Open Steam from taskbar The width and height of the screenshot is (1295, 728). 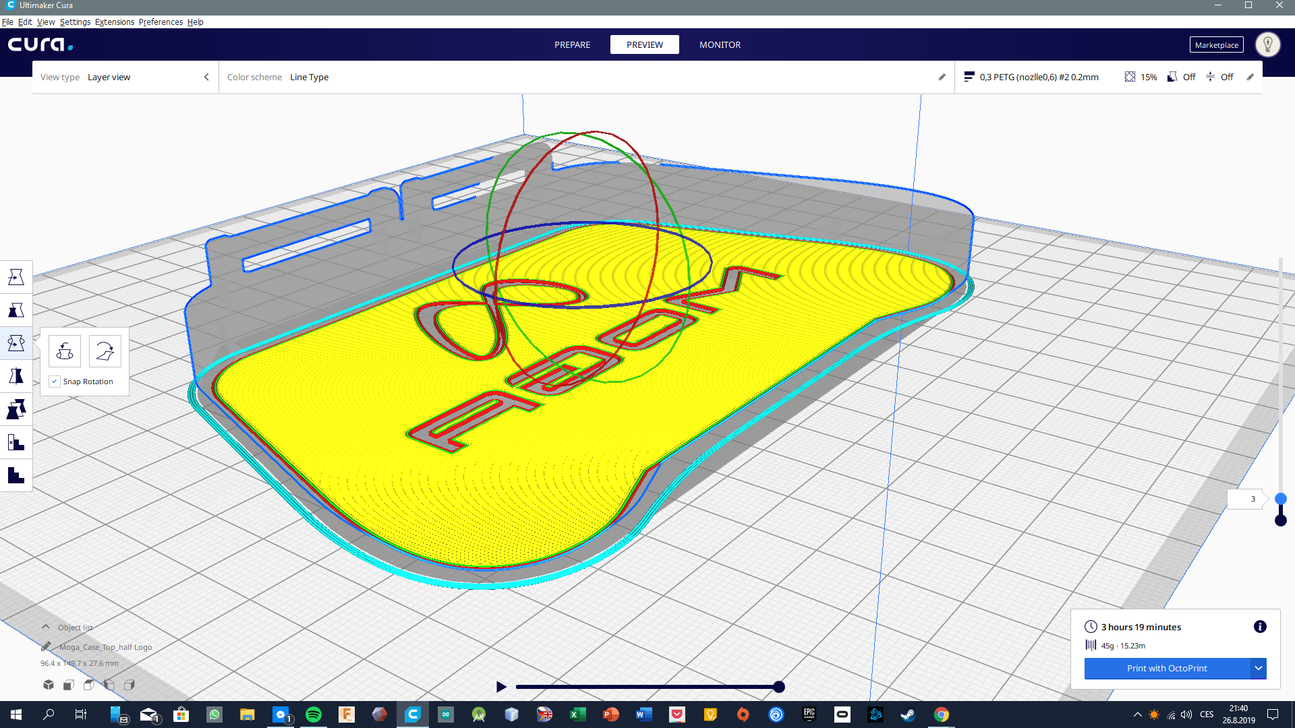click(x=908, y=715)
